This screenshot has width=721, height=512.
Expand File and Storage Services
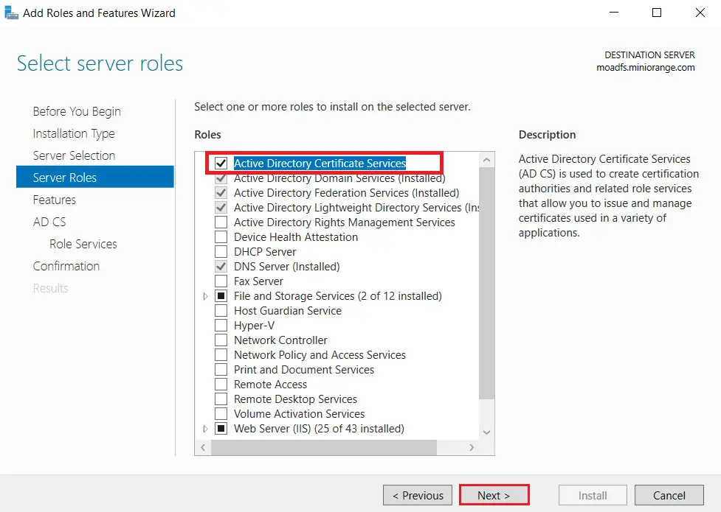click(x=206, y=295)
